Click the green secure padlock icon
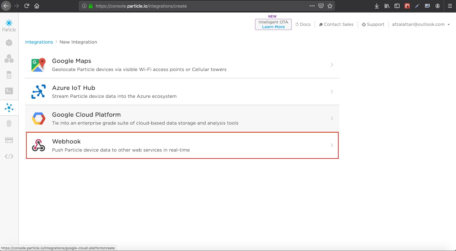The image size is (456, 251). click(90, 6)
